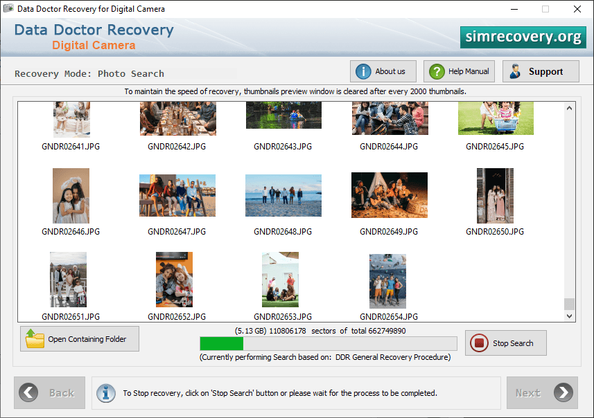Click file name GNDR02646.JPG
Screen dimensions: 594x418
71,232
